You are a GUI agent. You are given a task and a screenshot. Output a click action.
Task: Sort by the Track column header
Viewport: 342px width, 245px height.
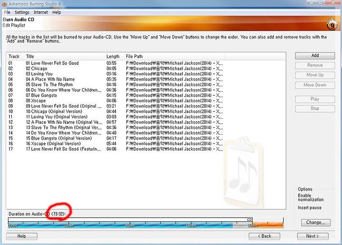pos(14,56)
